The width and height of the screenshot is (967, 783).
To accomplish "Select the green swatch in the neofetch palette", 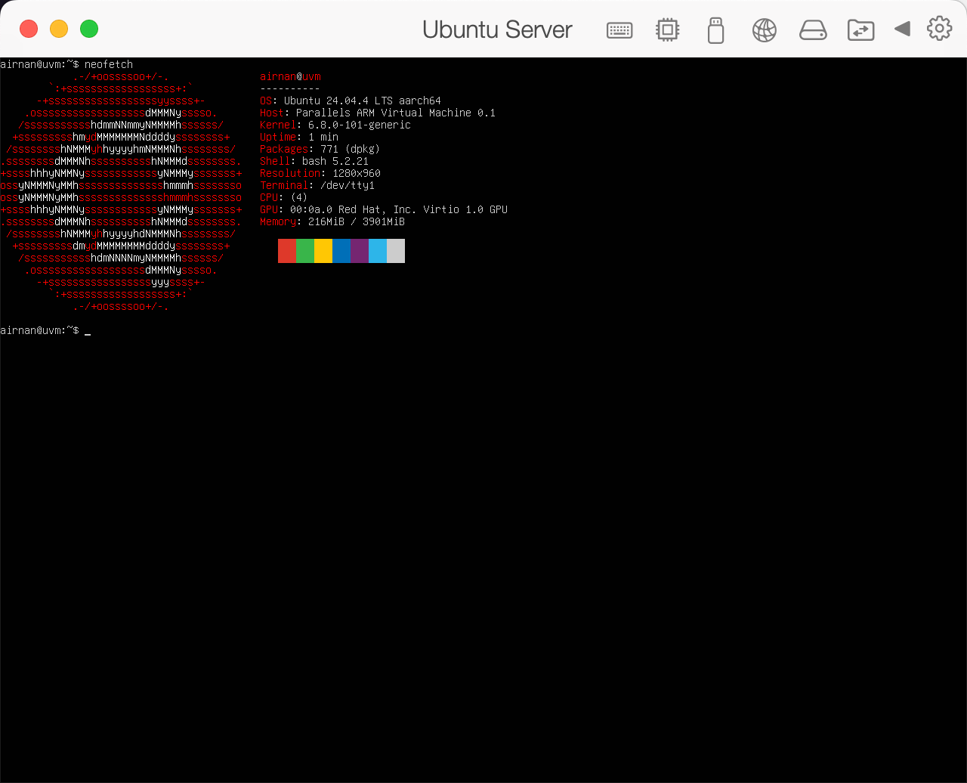I will [304, 250].
